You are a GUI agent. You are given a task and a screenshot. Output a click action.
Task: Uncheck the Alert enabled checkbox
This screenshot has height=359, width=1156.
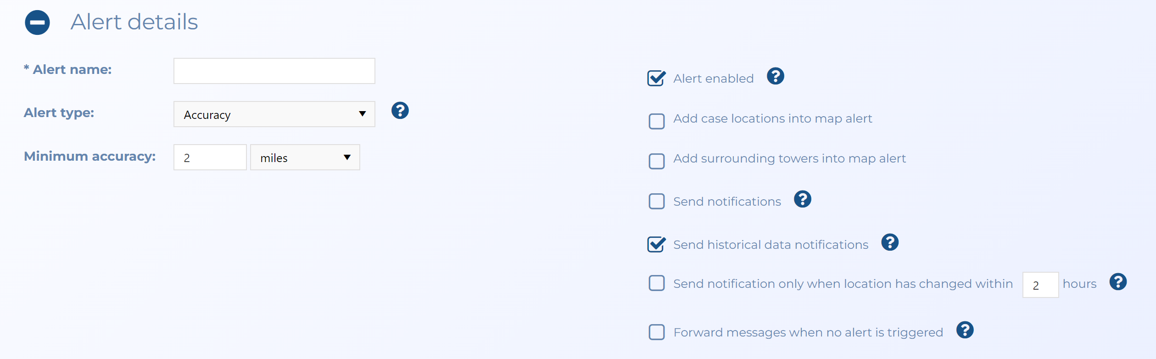(656, 79)
